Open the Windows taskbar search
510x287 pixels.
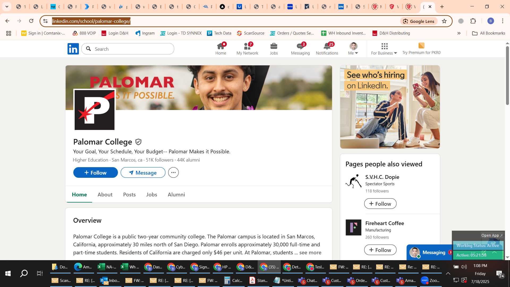point(24,273)
